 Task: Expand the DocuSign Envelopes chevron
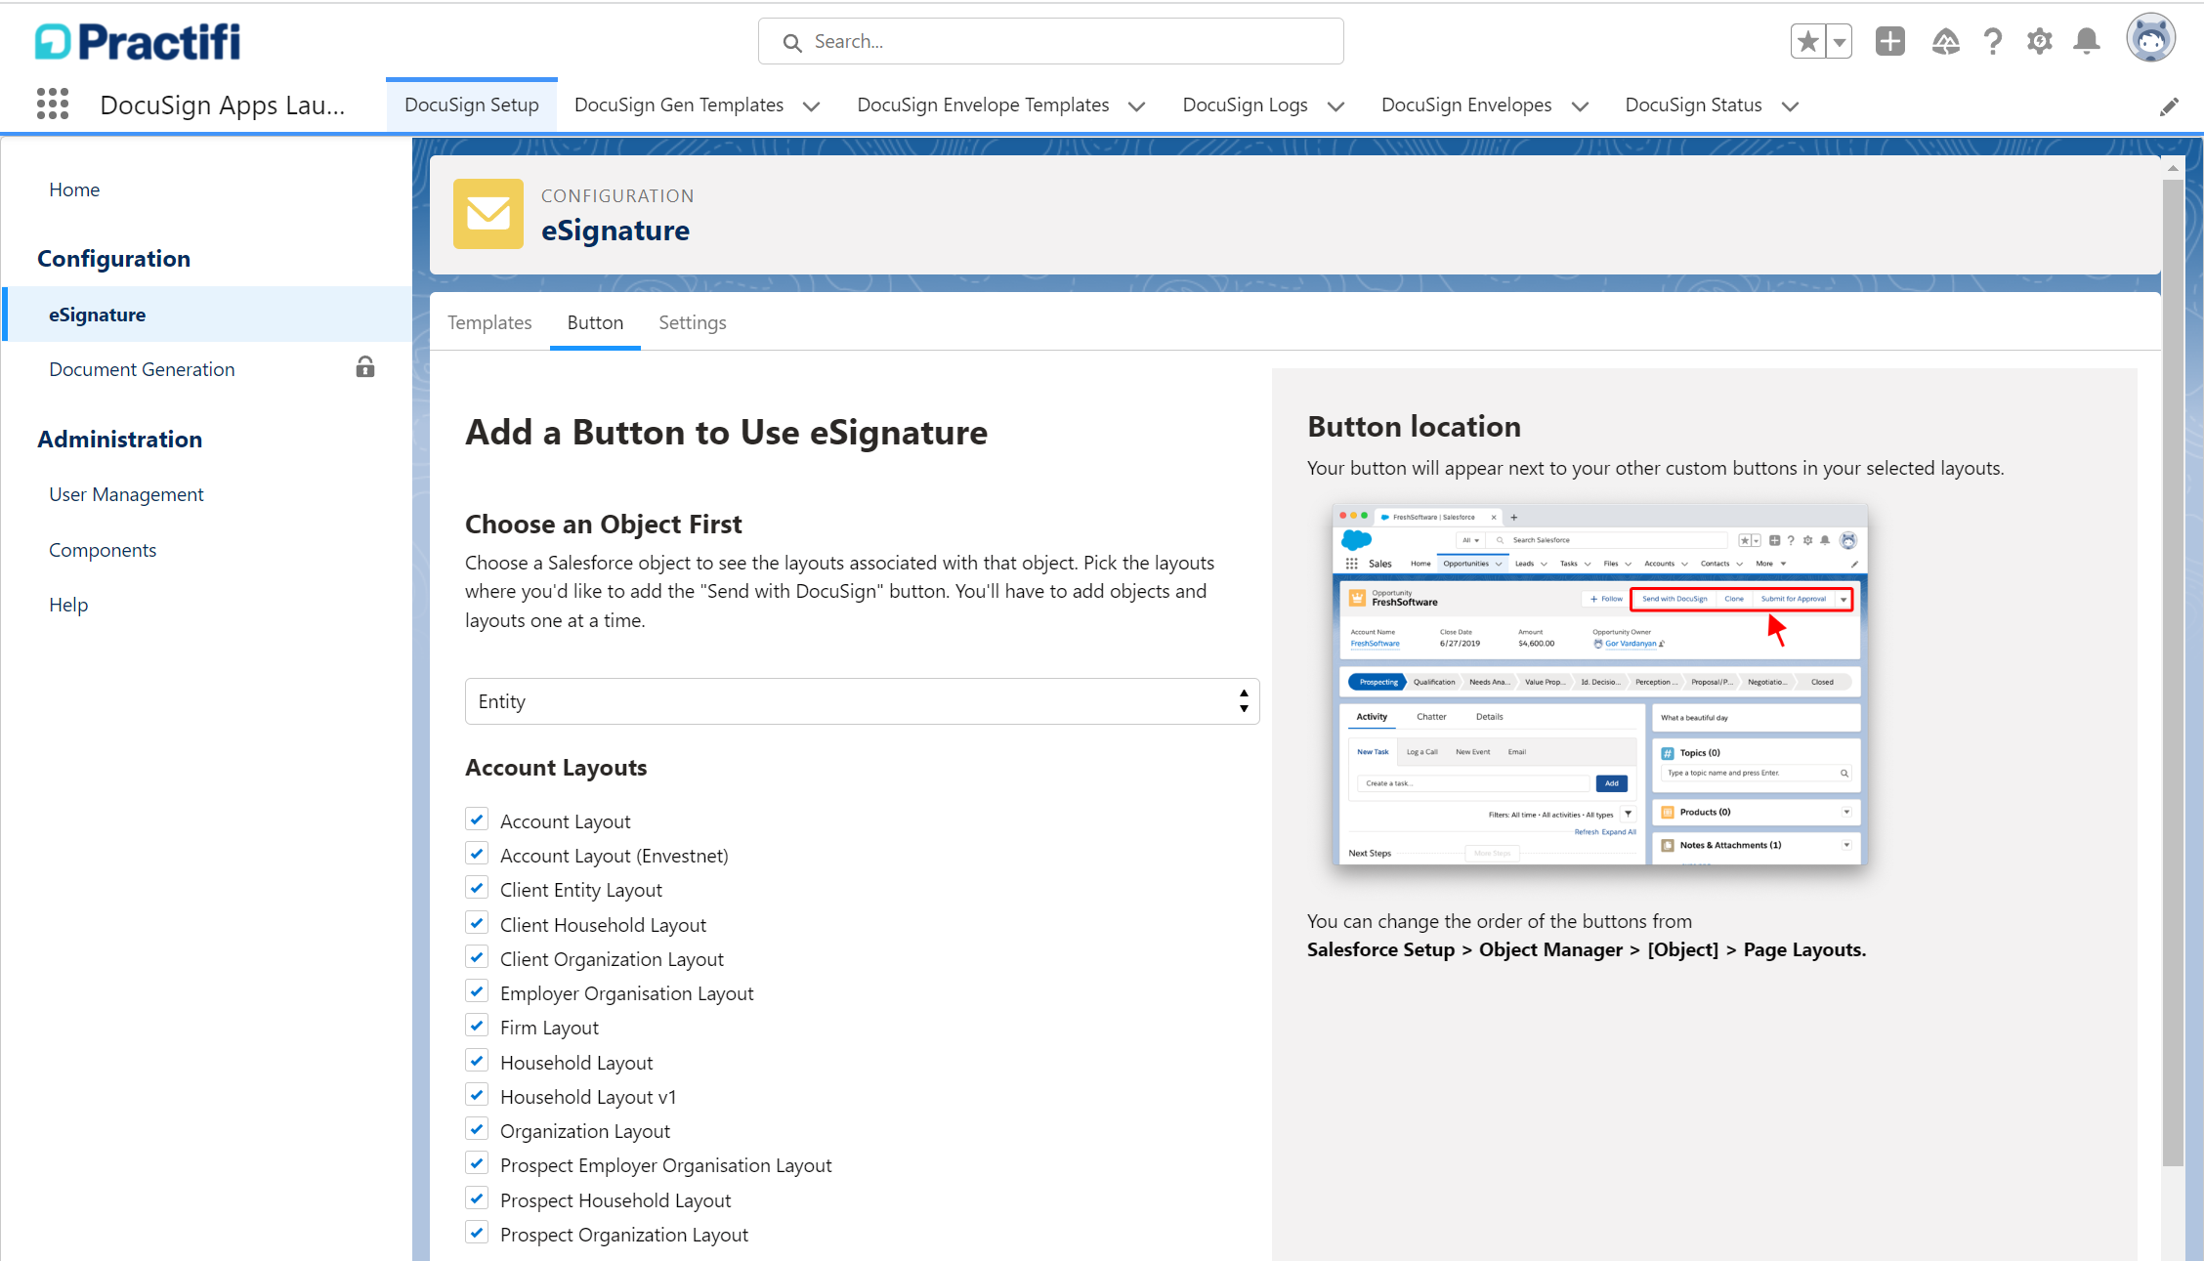pyautogui.click(x=1580, y=106)
